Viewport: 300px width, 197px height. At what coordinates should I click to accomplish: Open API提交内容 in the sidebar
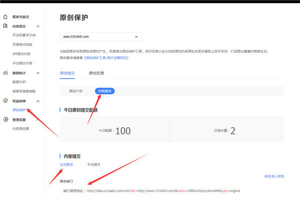tap(21, 54)
